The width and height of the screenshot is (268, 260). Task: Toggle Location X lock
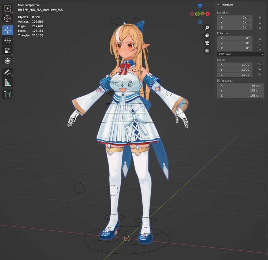(x=259, y=18)
